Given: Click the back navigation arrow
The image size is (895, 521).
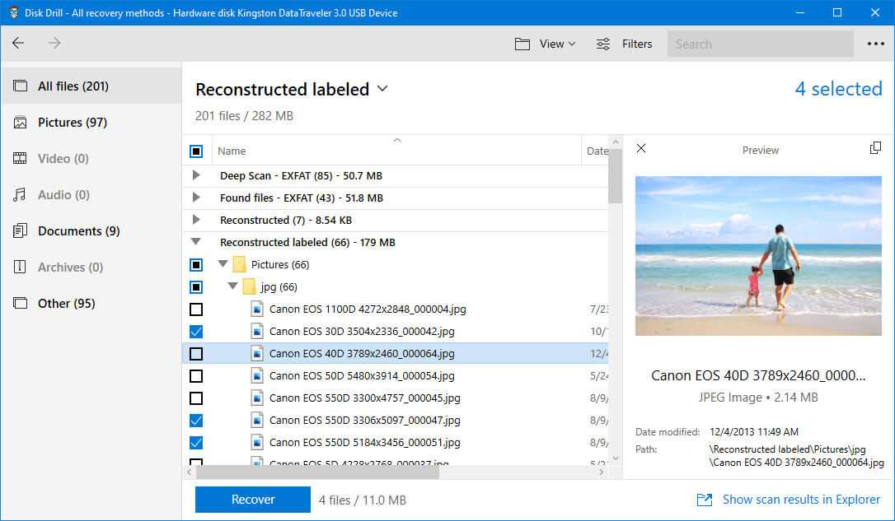Looking at the screenshot, I should (x=18, y=44).
